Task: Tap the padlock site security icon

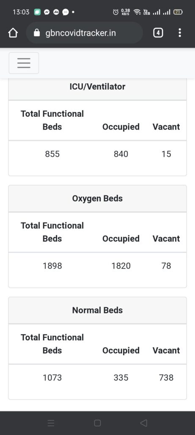Action: click(x=37, y=33)
